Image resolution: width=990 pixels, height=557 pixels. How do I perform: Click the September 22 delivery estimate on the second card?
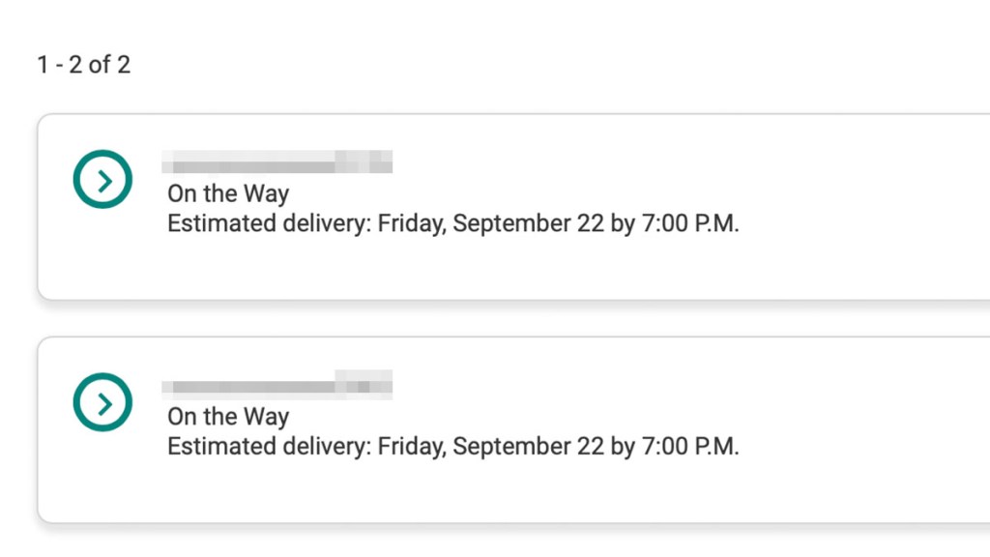click(454, 447)
